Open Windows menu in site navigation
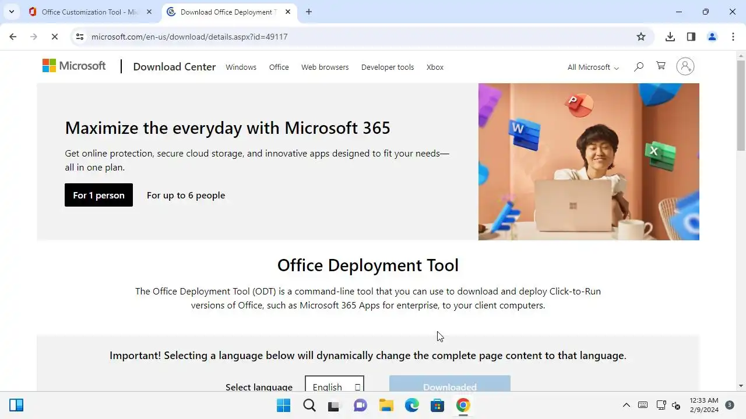This screenshot has height=419, width=746. click(241, 67)
